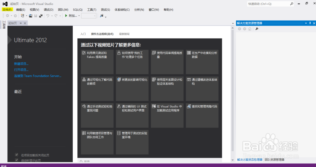Switch to the 最新新闻 tab
The image size is (316, 167).
tap(124, 34)
